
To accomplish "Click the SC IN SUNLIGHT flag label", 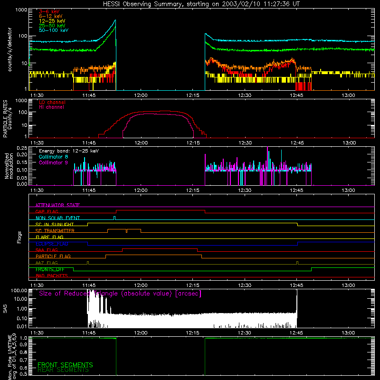I will coord(55,224).
